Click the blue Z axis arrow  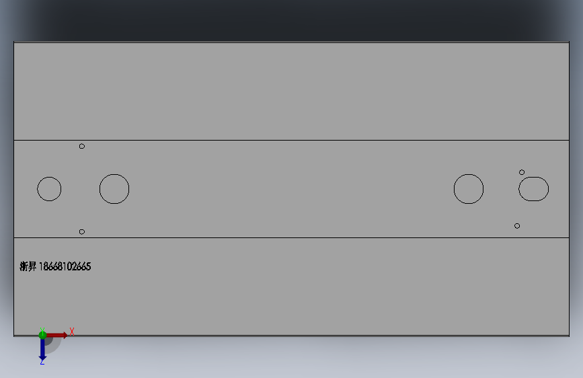pos(42,350)
